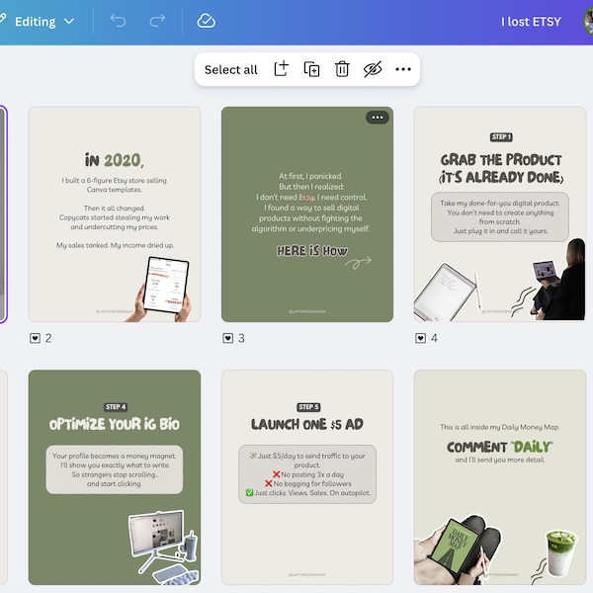Screen dimensions: 593x593
Task: Add a new page via toolbar icon
Action: (x=281, y=69)
